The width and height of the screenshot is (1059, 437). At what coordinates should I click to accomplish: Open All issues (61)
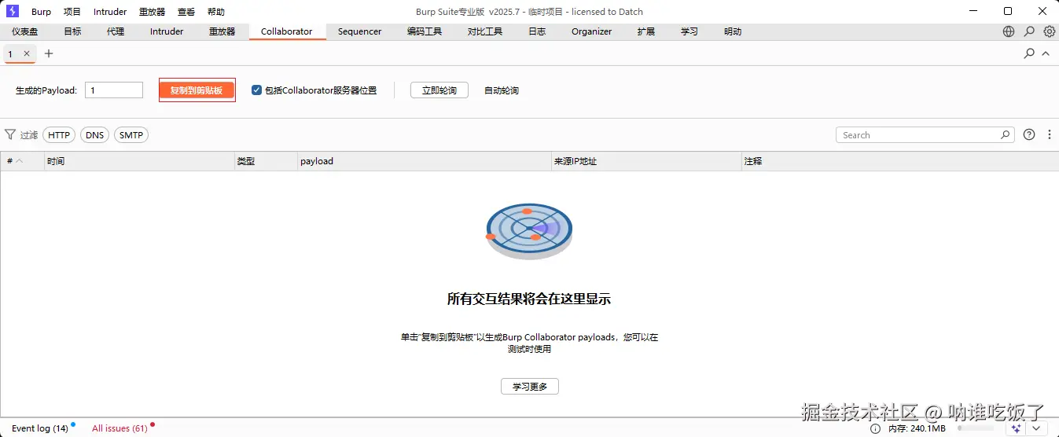(x=120, y=428)
